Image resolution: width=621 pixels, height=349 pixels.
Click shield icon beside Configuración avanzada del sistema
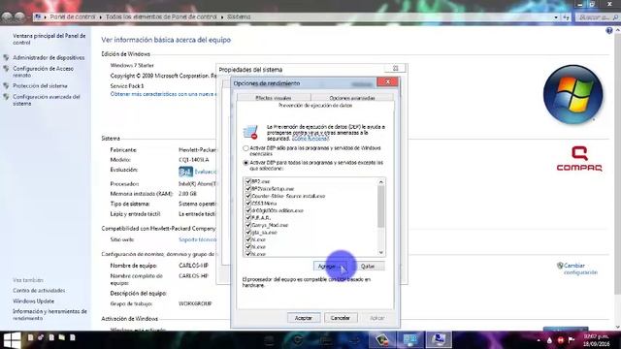pyautogui.click(x=6, y=97)
